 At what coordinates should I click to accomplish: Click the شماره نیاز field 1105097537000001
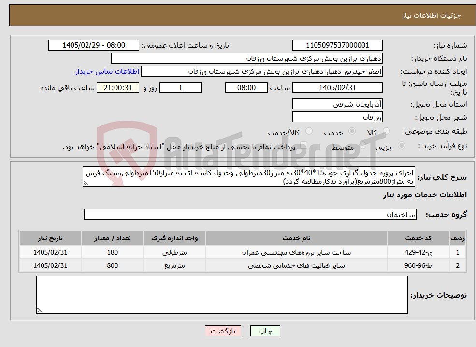(337, 45)
